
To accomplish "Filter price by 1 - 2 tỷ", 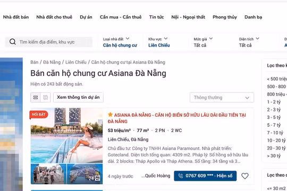I will click(274, 102).
